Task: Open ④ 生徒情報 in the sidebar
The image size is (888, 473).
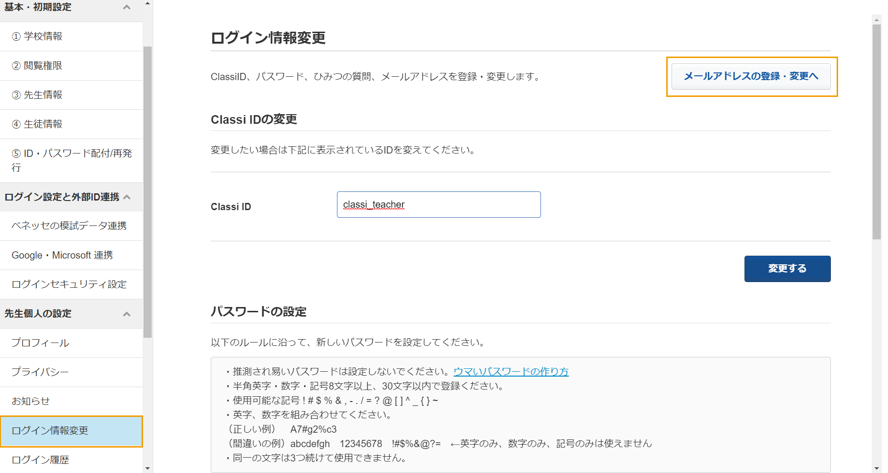Action: click(71, 124)
